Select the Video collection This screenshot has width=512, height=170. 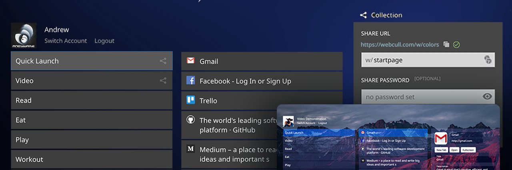point(92,80)
